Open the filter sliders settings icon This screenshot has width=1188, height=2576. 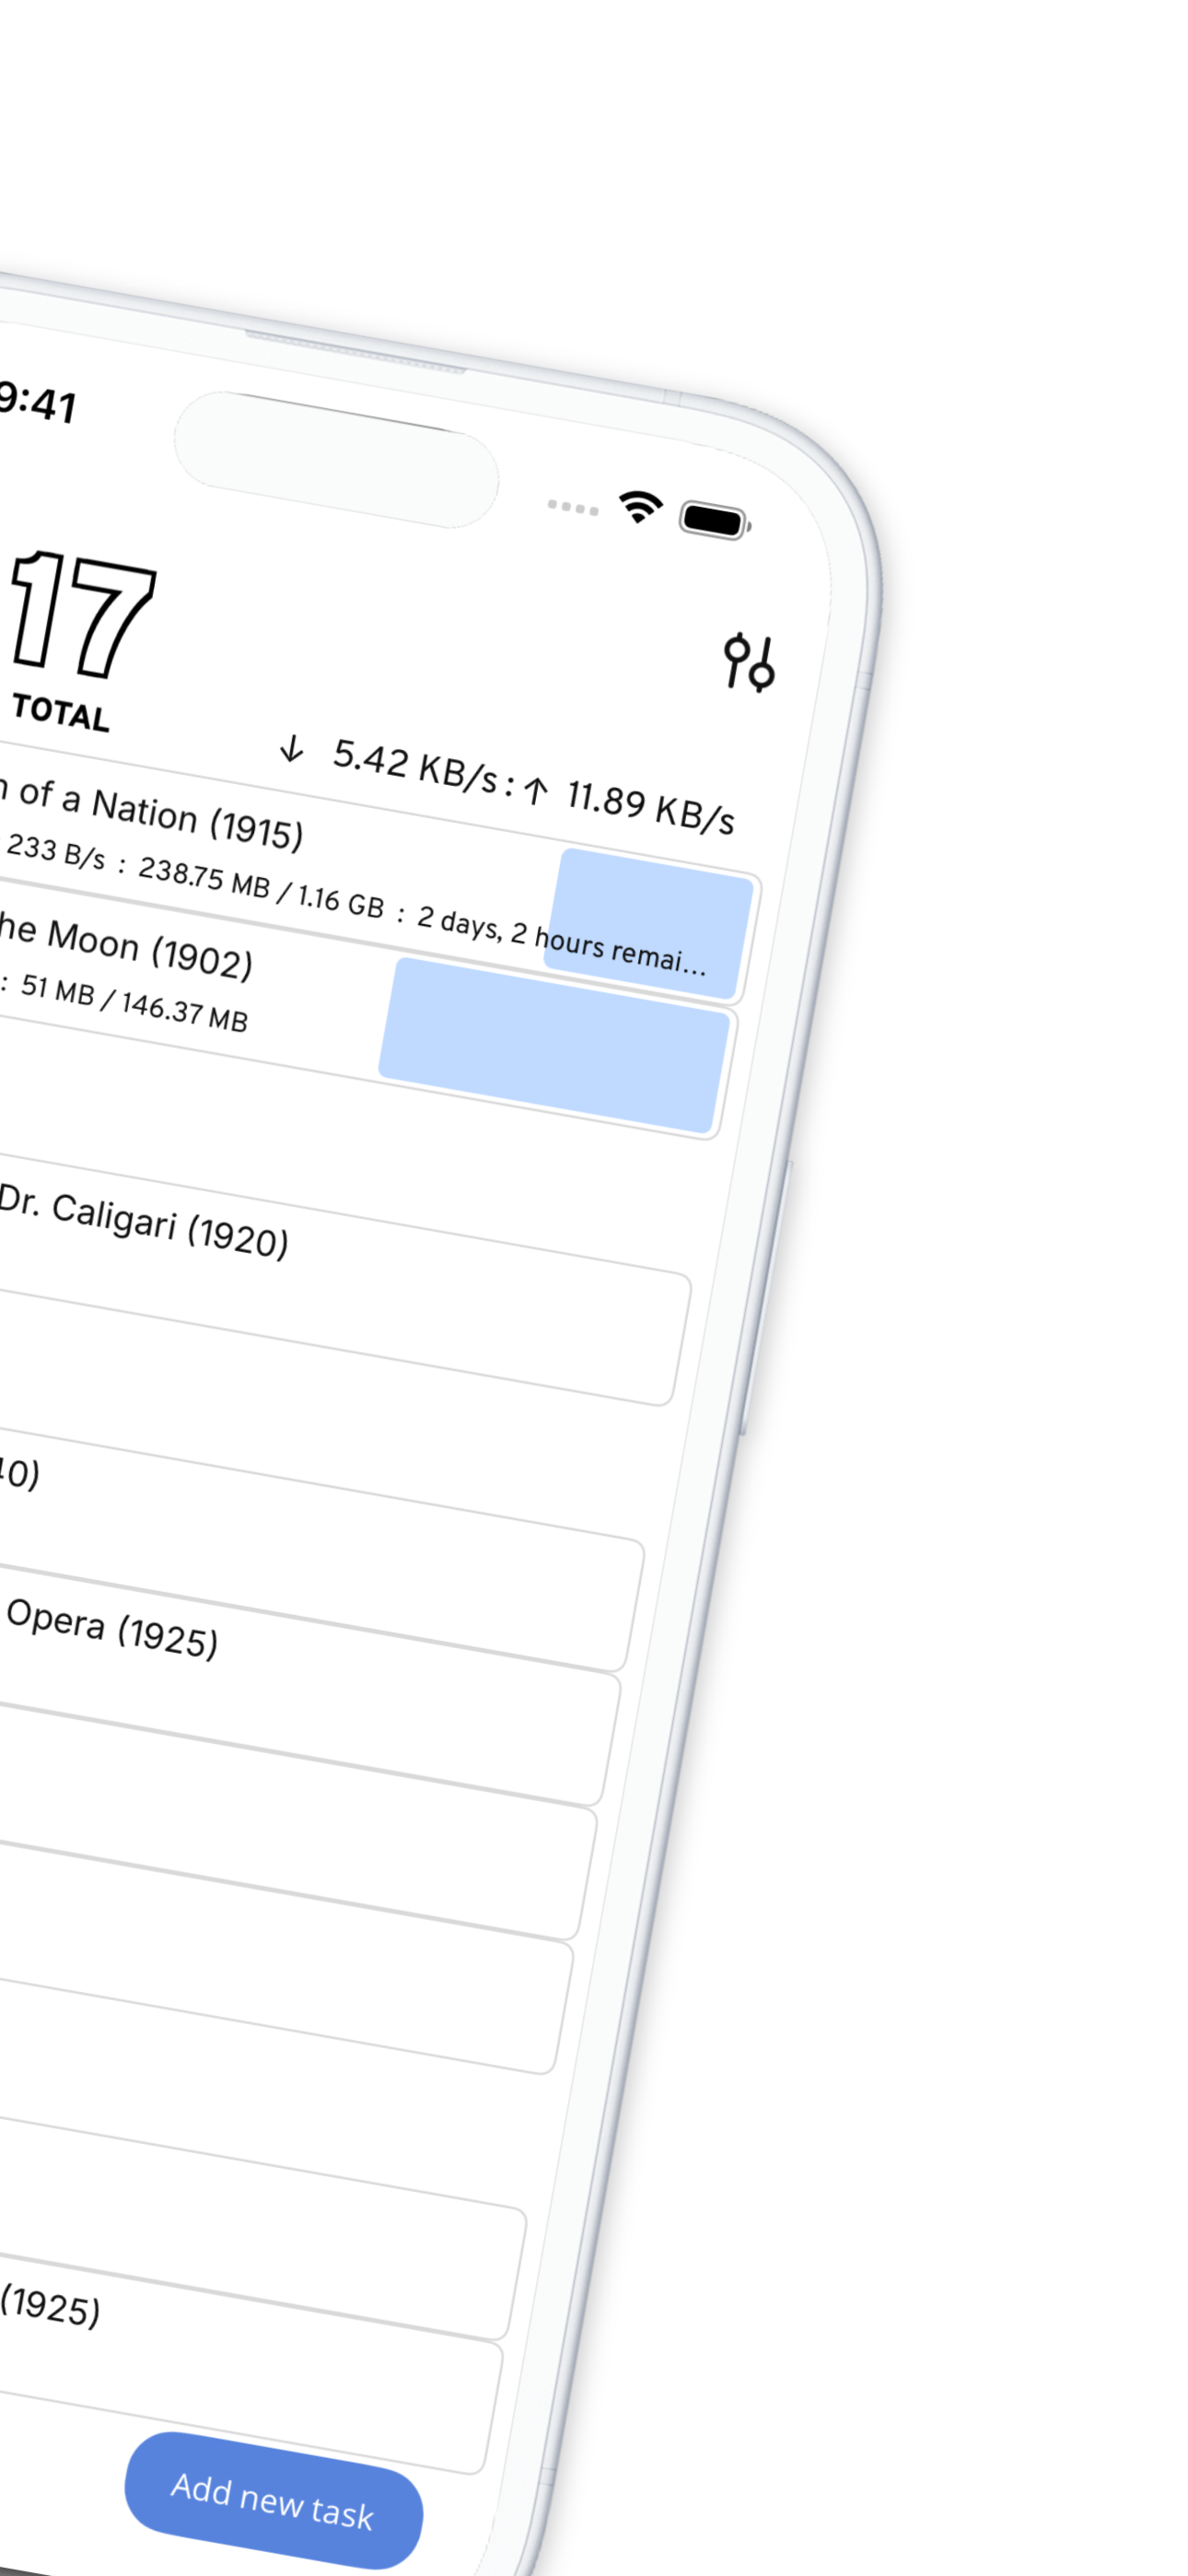749,662
